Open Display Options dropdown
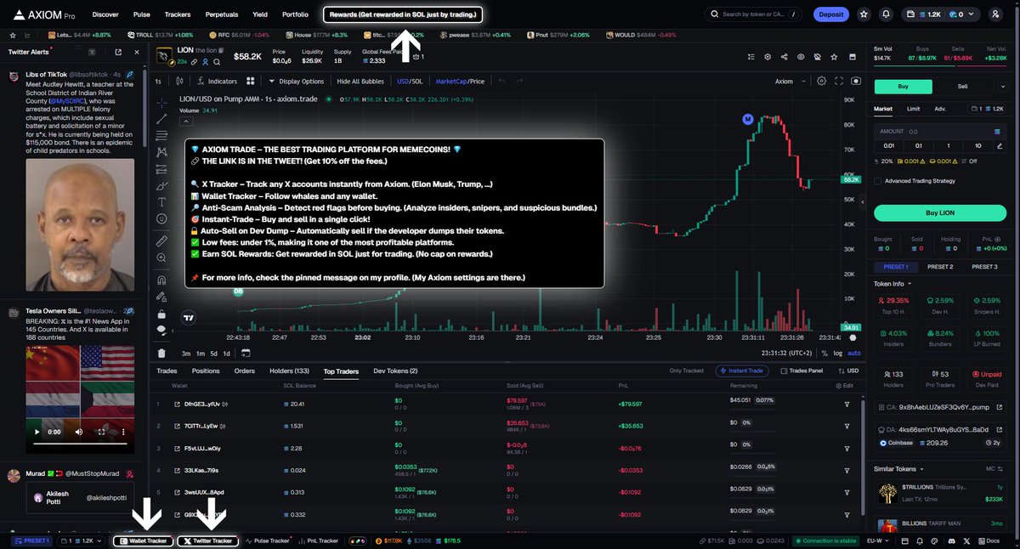The image size is (1020, 549). click(x=297, y=82)
